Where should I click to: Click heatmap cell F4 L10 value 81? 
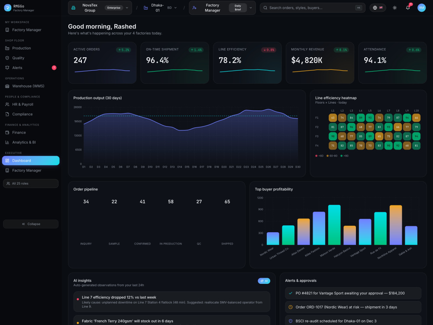coord(416,146)
